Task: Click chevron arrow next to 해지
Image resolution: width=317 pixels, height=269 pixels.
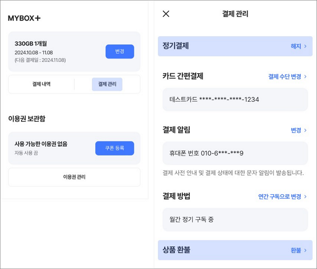Action: pos(305,46)
